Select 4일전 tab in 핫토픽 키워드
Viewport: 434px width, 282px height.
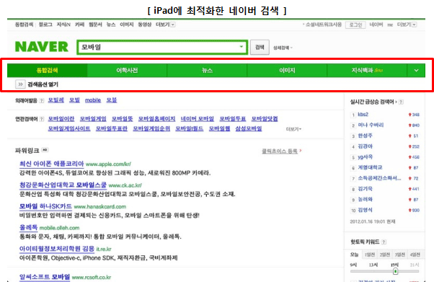point(415,255)
